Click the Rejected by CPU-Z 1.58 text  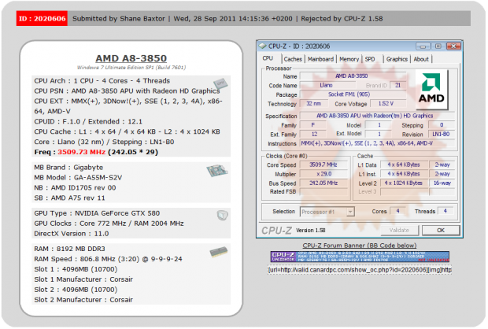(x=342, y=19)
